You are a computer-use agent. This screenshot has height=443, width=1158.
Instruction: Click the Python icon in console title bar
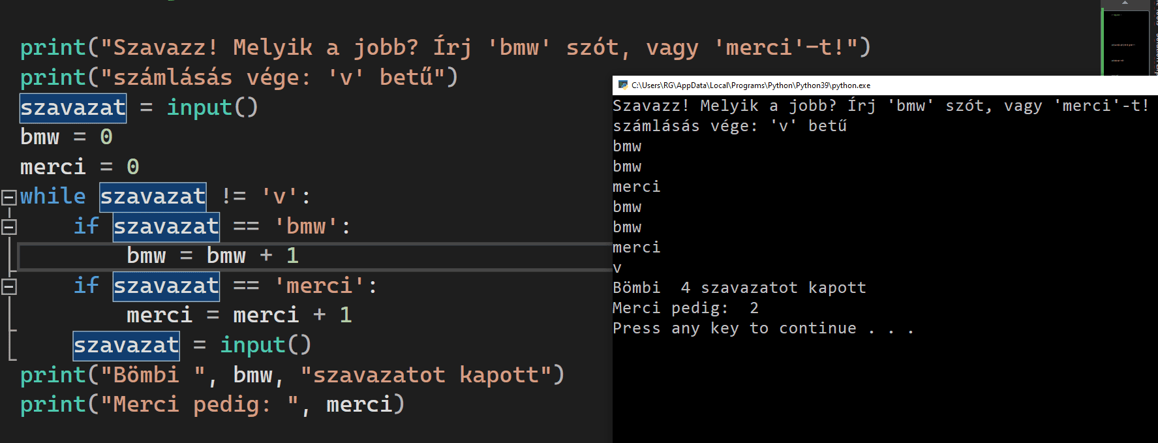coord(622,85)
